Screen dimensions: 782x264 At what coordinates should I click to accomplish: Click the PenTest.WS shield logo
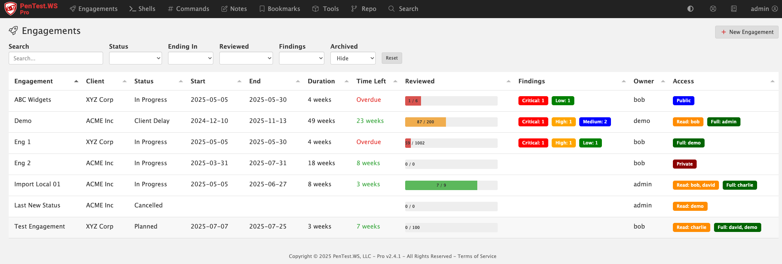(x=11, y=9)
